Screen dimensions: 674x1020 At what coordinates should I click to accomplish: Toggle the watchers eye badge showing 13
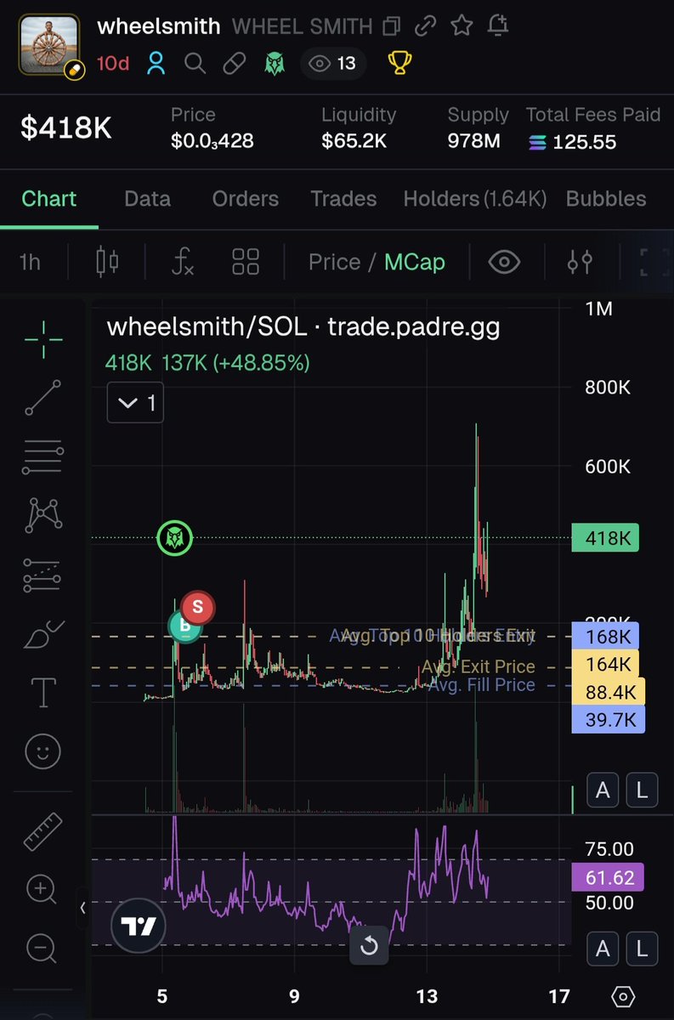pos(333,64)
